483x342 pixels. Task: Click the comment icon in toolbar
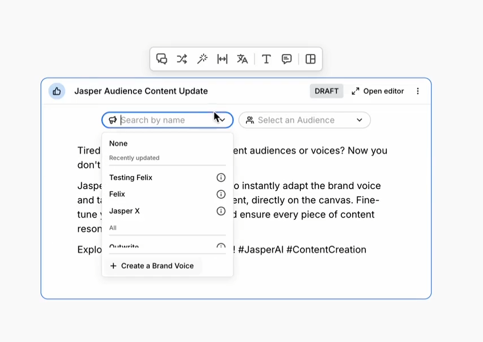coord(287,59)
